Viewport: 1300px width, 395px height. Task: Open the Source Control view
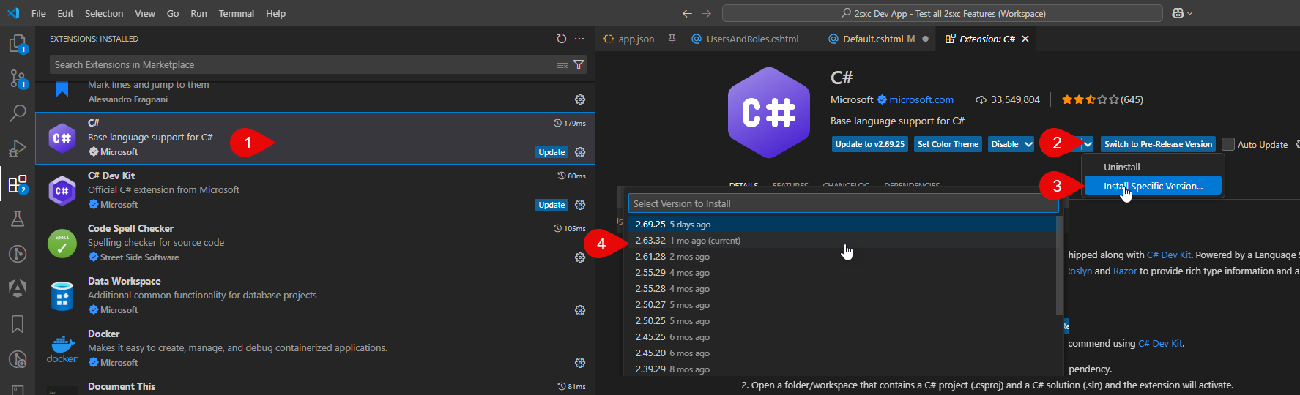pyautogui.click(x=18, y=78)
